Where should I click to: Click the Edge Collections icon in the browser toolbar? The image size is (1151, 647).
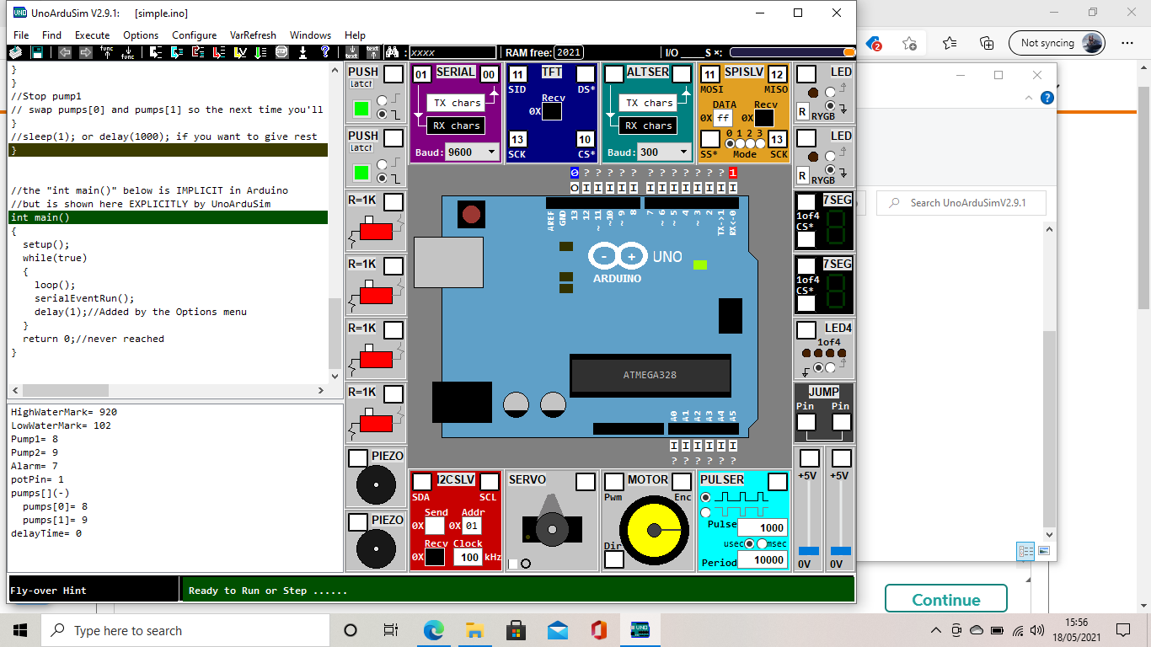click(x=987, y=43)
